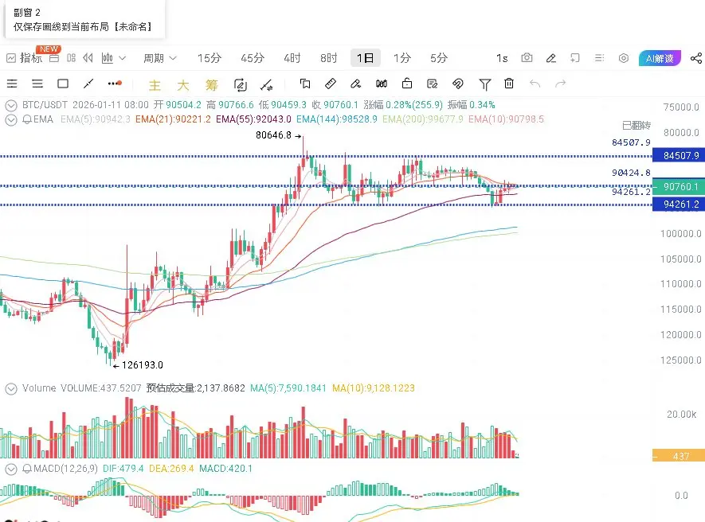
Task: Select the rectangle drawing tool
Action: [63, 84]
